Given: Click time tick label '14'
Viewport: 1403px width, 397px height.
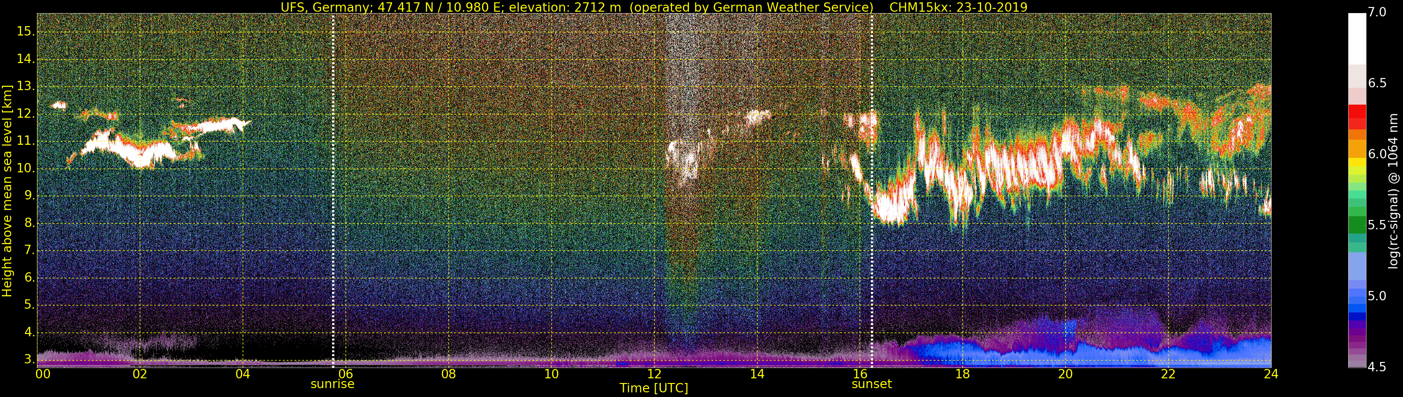Looking at the screenshot, I should (x=757, y=374).
